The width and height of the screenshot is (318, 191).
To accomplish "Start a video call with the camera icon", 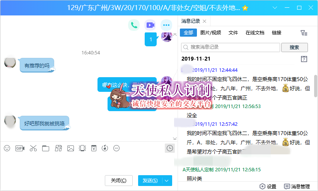I will pos(150,25).
